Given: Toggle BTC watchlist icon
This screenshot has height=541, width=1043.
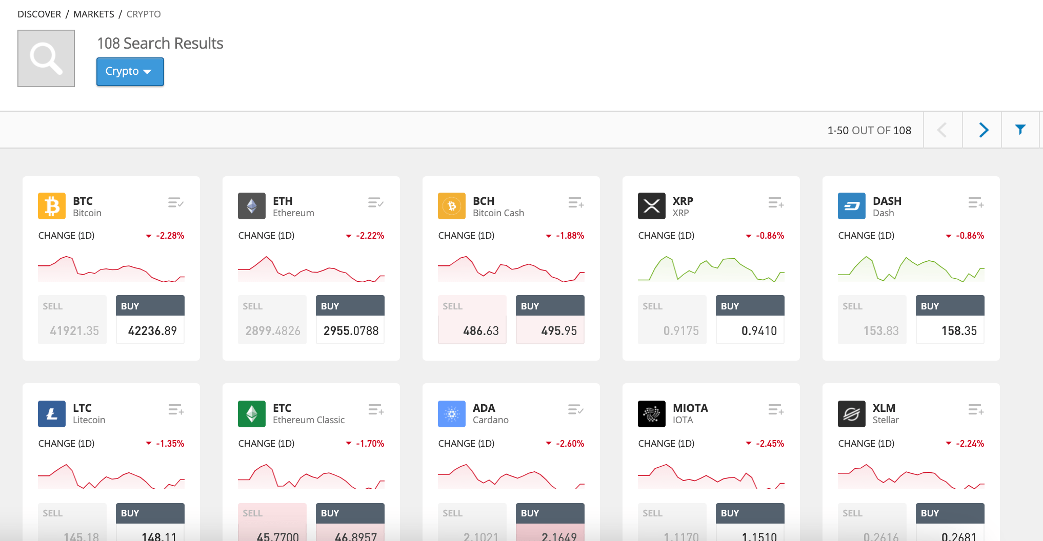Looking at the screenshot, I should click(176, 203).
